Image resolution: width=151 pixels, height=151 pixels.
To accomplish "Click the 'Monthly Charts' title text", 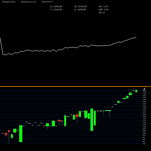I will pyautogui.click(x=9, y=2).
